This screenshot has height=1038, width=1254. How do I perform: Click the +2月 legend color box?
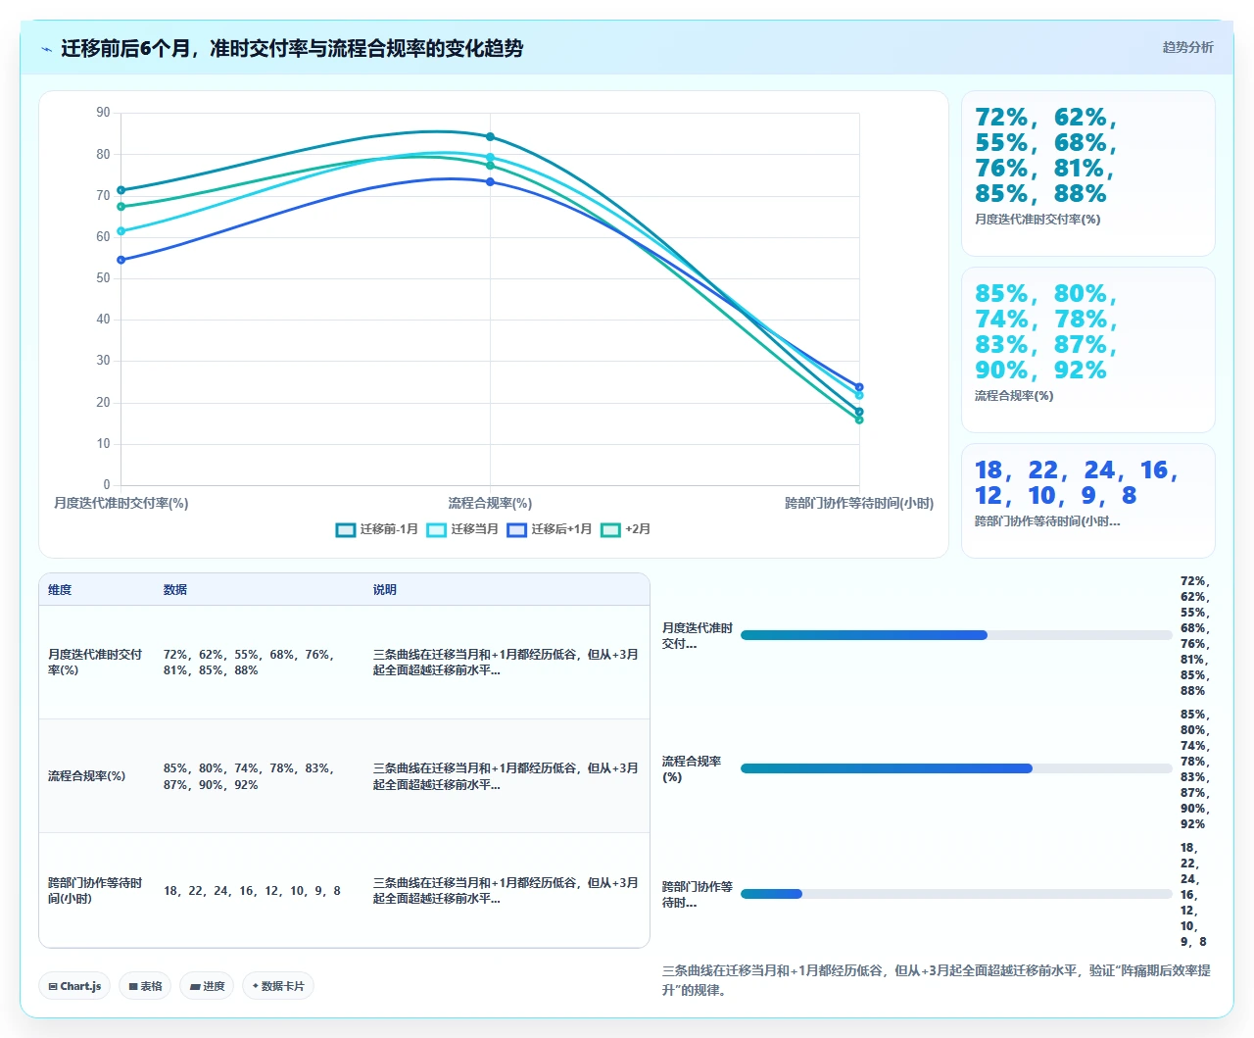610,529
